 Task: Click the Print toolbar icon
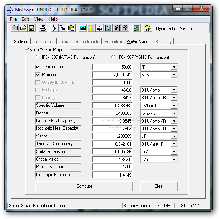pyautogui.click(x=43, y=28)
